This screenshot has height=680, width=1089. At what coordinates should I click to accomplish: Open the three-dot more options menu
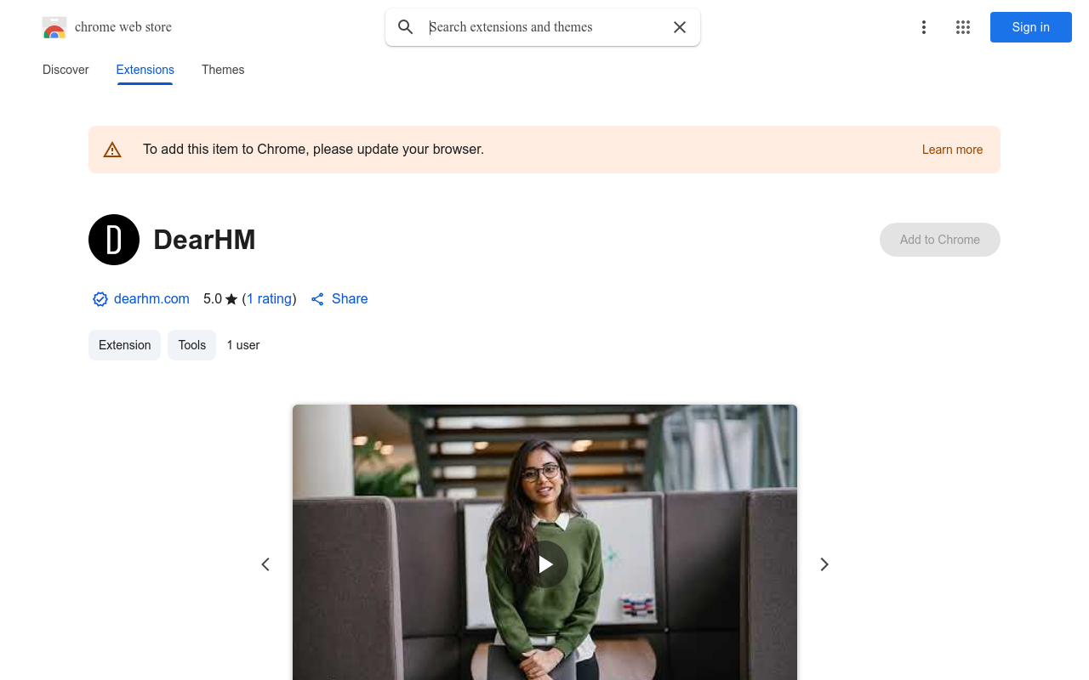click(x=924, y=27)
